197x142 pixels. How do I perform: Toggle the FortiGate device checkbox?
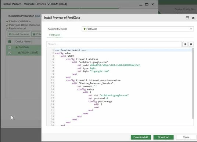coord(10,48)
